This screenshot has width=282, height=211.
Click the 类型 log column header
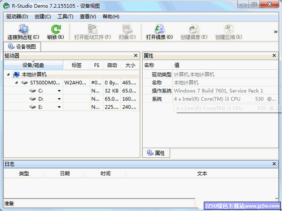point(24,174)
